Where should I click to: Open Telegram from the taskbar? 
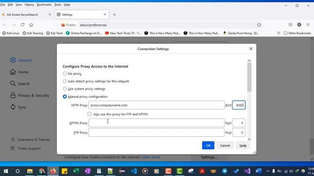pos(225,171)
